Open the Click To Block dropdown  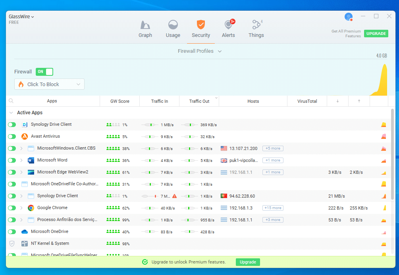49,84
